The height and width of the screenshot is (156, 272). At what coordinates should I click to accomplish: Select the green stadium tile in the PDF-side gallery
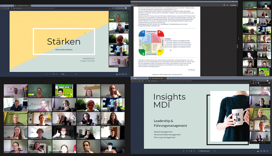click(x=264, y=72)
